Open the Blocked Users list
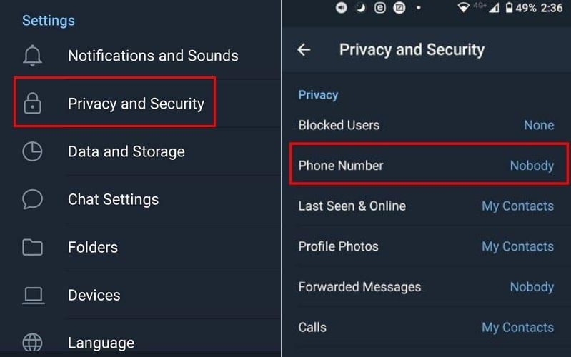The image size is (571, 357). [x=339, y=125]
